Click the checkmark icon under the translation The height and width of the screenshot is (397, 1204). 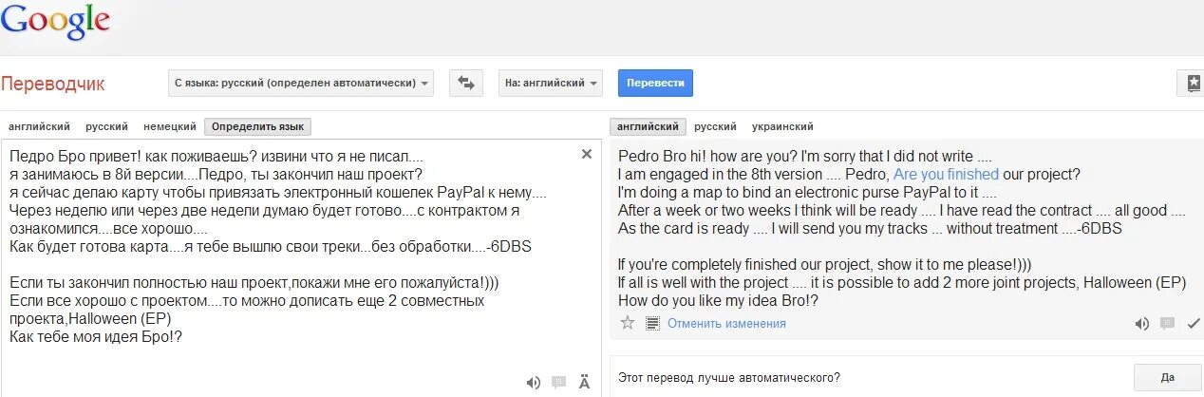1194,323
